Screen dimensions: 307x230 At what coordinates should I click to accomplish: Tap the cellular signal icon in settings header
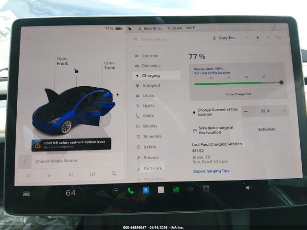coord(278,37)
